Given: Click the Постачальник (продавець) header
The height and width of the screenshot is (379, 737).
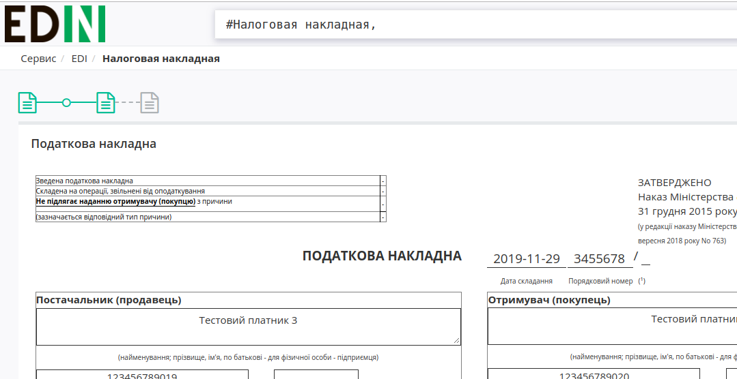Looking at the screenshot, I should 109,300.
